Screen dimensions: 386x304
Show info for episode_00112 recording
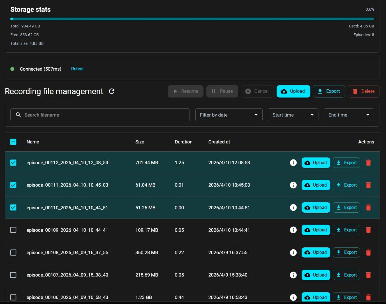(293, 163)
